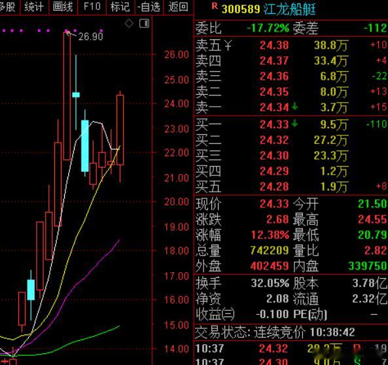This screenshot has width=388, height=365.
Task: Click the 净资 value 2.08
Action: click(277, 299)
